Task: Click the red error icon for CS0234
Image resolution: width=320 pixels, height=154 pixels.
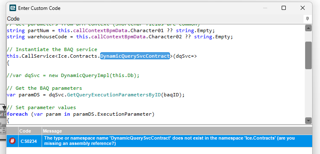Action: click(12, 141)
